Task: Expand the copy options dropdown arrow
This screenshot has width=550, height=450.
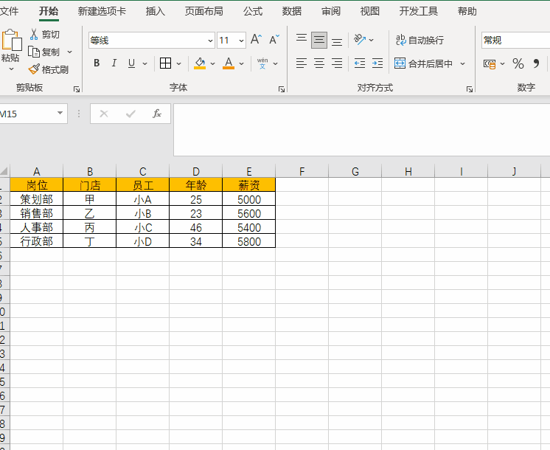Action: click(69, 52)
